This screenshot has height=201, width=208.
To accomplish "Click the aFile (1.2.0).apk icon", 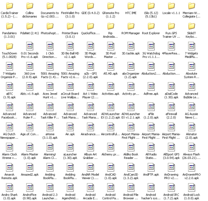I will (x=151, y=107).
